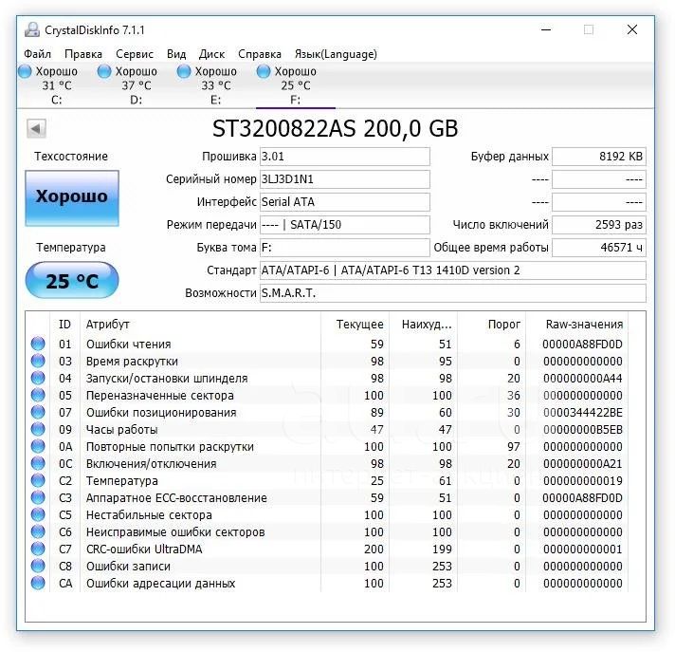675x652 pixels.
Task: Click the previous disk arrow button
Action: [36, 128]
